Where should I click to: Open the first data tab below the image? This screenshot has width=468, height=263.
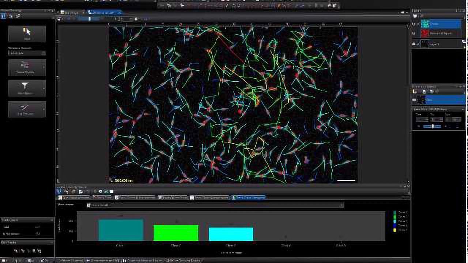[73, 198]
